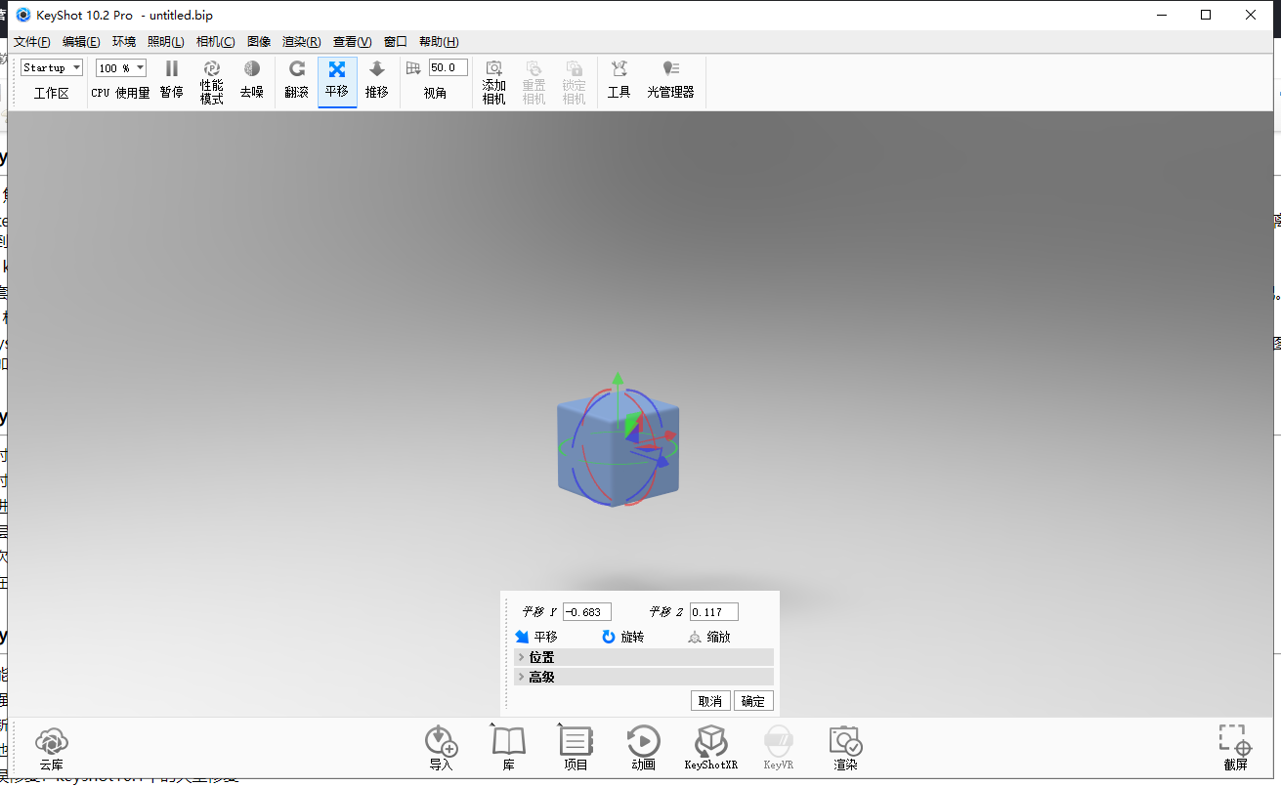Image resolution: width=1281 pixels, height=786 pixels.
Task: Click the field of view (视角) icon
Action: (413, 68)
